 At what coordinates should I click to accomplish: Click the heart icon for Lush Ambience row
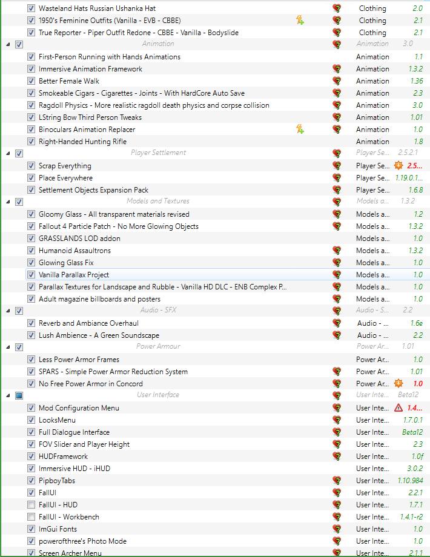[337, 335]
